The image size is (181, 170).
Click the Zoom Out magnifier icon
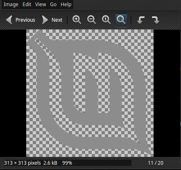[92, 20]
